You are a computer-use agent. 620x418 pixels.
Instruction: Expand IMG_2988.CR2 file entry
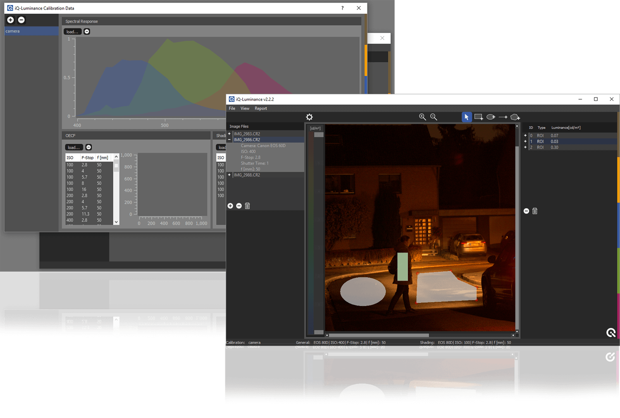pyautogui.click(x=229, y=175)
